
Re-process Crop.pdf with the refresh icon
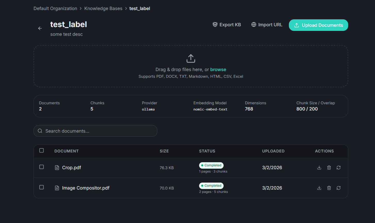(339, 167)
